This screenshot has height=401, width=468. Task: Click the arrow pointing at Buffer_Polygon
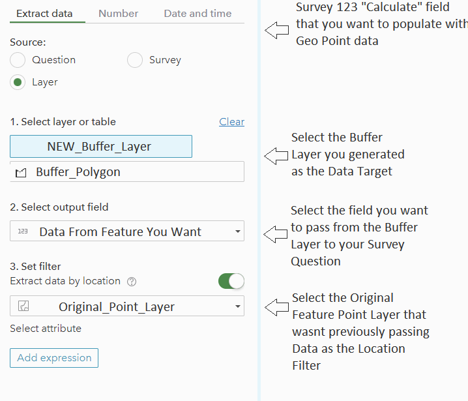276,156
